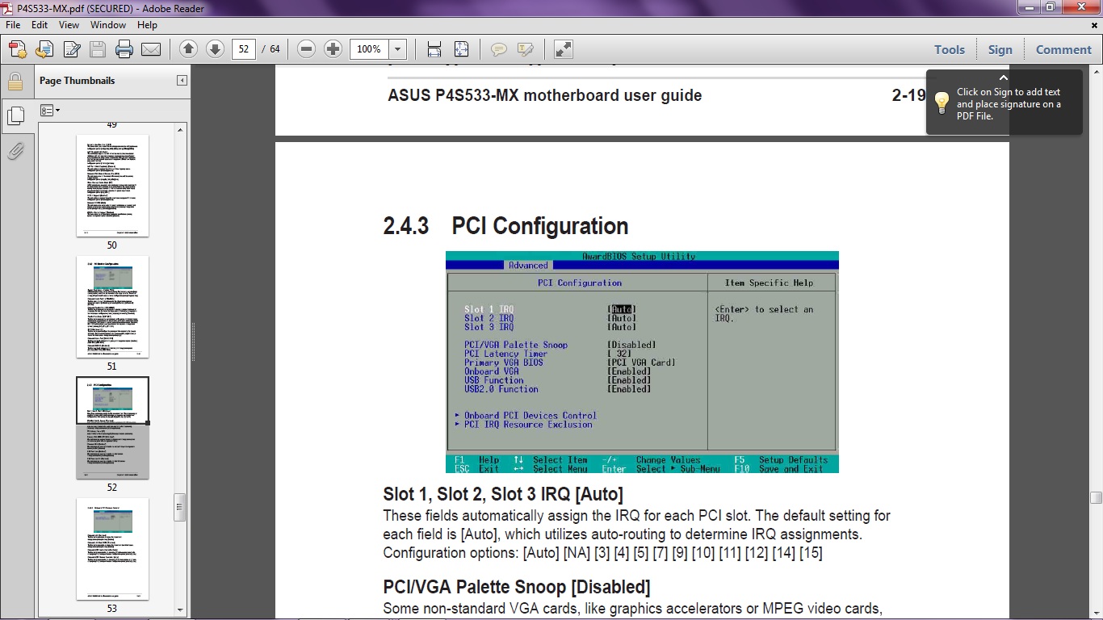The image size is (1103, 620).
Task: Click 'USB2.0 Function' in BIOS image
Action: [x=501, y=389]
